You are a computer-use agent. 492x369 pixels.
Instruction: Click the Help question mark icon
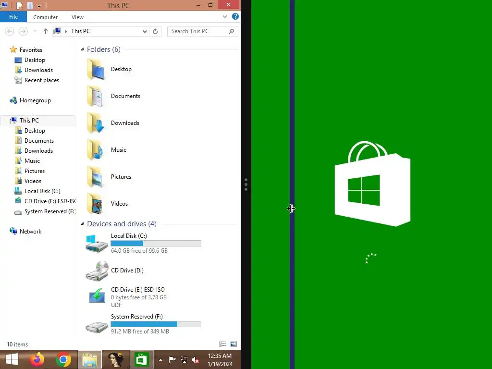(235, 17)
